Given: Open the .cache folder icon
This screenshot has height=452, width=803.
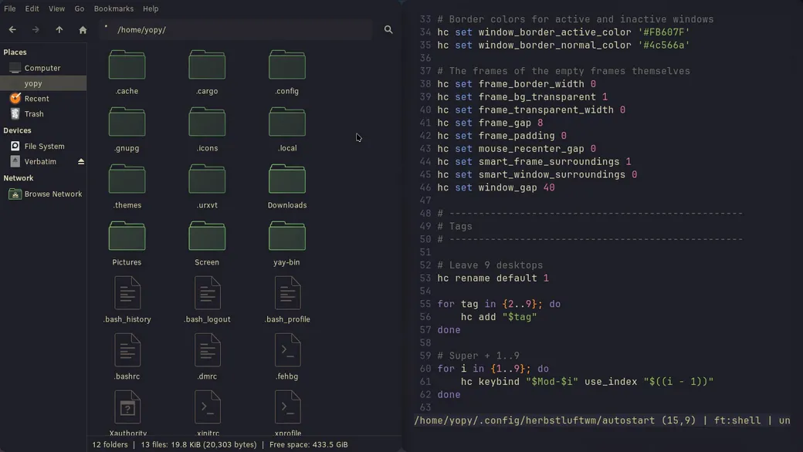Looking at the screenshot, I should [x=127, y=65].
